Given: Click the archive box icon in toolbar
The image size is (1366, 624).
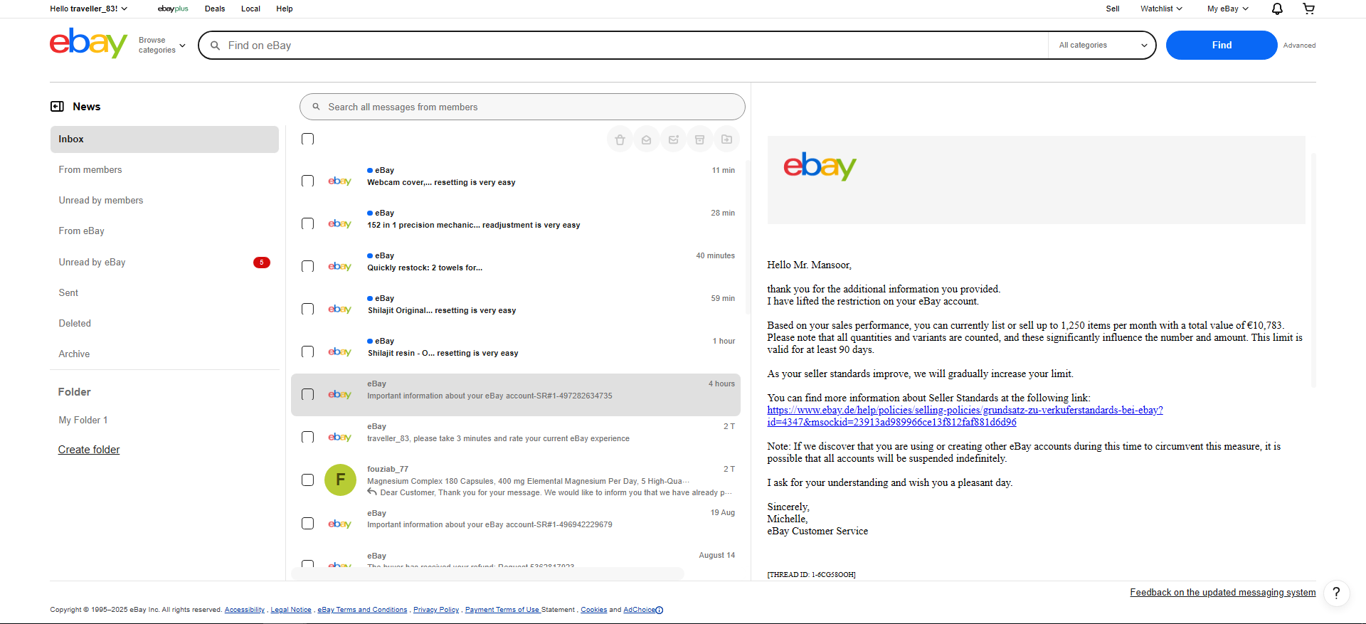Looking at the screenshot, I should [x=699, y=139].
